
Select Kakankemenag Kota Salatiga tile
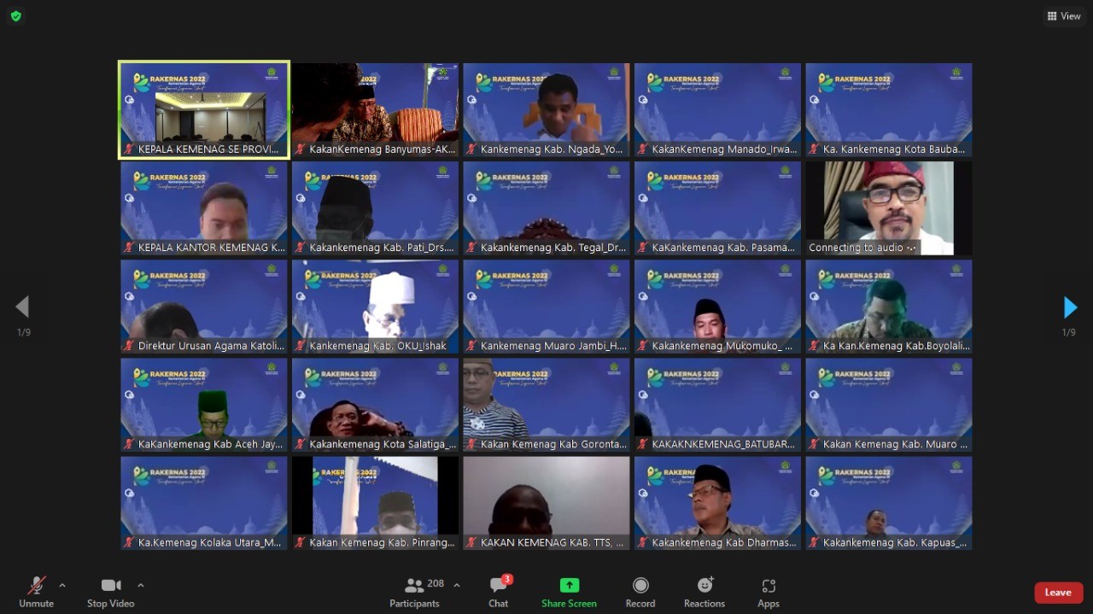pos(376,405)
